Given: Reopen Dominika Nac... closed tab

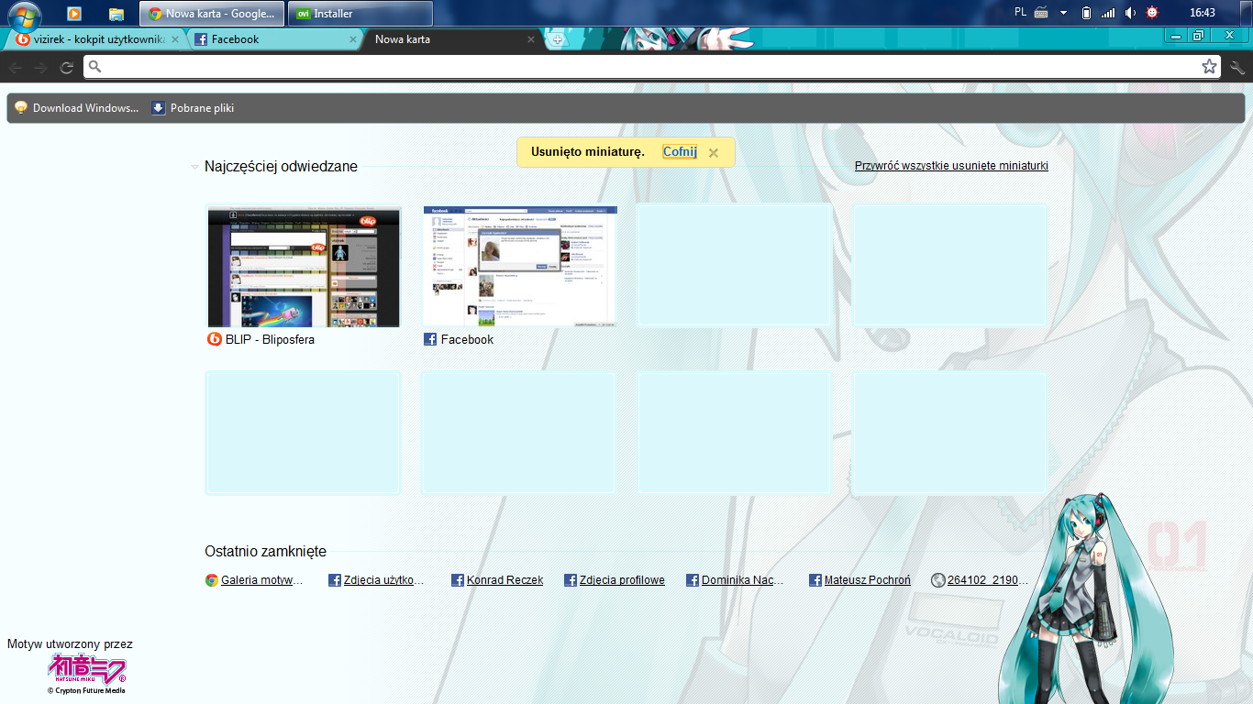Looking at the screenshot, I should click(736, 580).
